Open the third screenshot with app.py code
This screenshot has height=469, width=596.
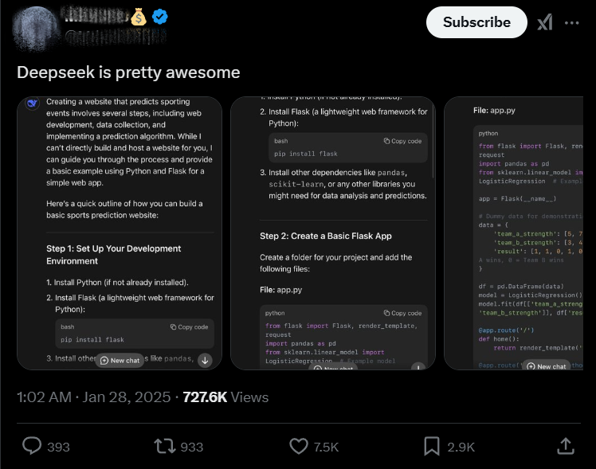coord(513,233)
